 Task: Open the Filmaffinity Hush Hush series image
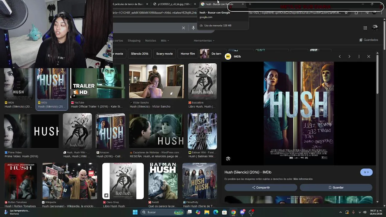(x=200, y=181)
